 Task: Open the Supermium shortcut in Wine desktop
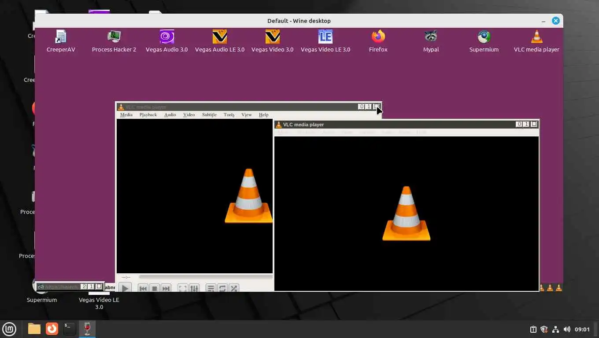pos(484,41)
